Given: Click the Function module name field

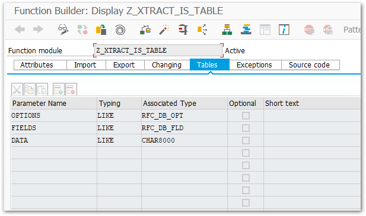Looking at the screenshot, I should (x=158, y=50).
